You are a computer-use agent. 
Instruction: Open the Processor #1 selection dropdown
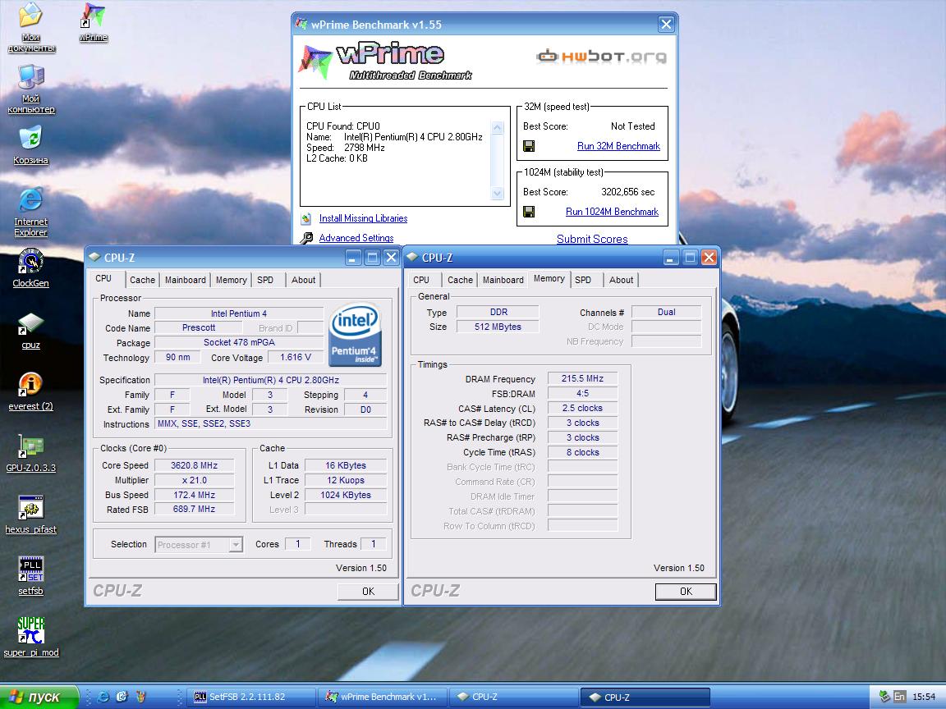pos(236,545)
